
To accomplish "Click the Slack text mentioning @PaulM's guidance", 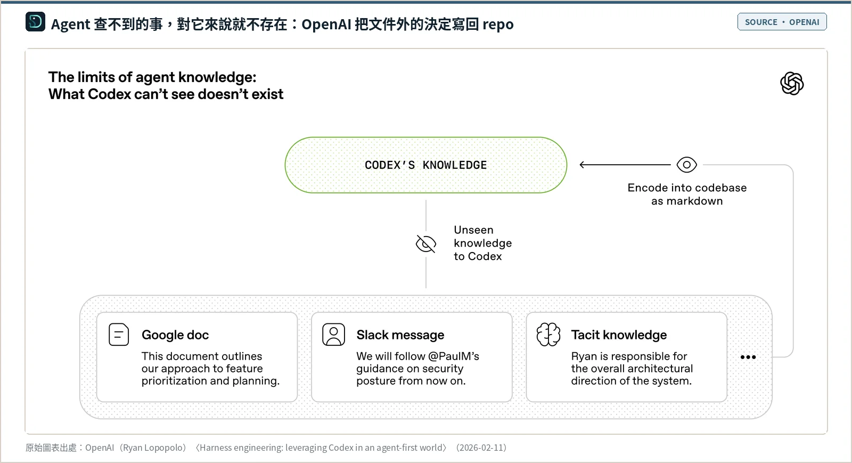I will [x=418, y=368].
